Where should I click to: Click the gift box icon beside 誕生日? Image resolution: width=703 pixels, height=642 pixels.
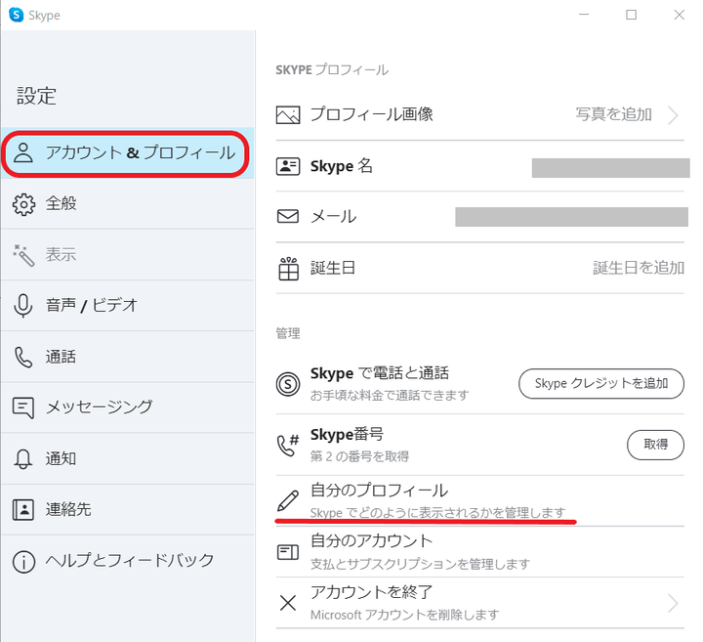pos(288,269)
